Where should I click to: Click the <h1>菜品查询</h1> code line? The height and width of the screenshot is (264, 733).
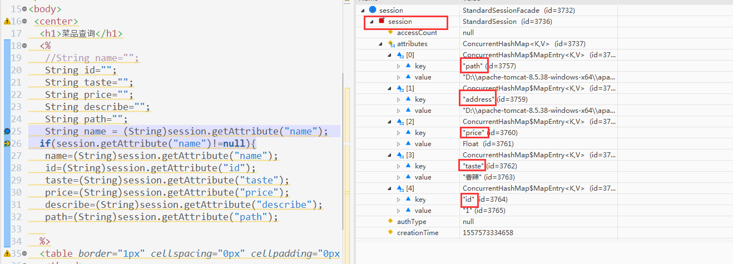coord(81,33)
